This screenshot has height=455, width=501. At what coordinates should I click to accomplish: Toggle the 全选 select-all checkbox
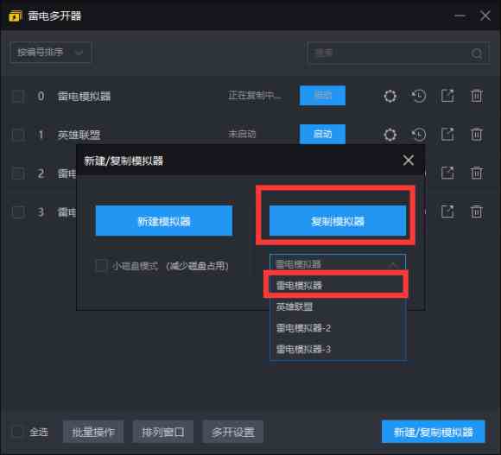tap(16, 432)
